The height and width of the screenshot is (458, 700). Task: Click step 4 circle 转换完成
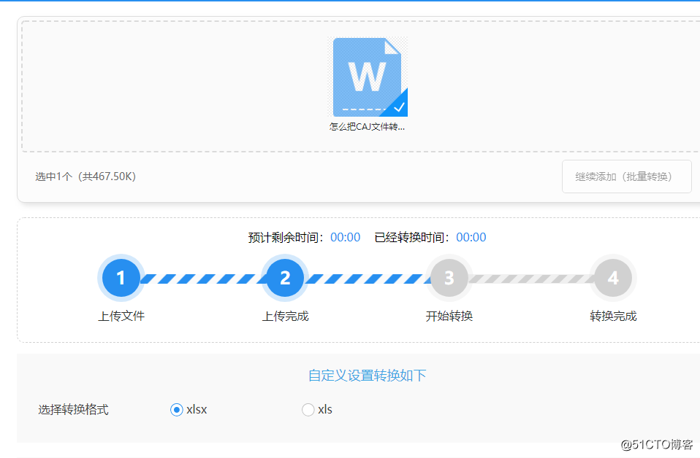613,278
